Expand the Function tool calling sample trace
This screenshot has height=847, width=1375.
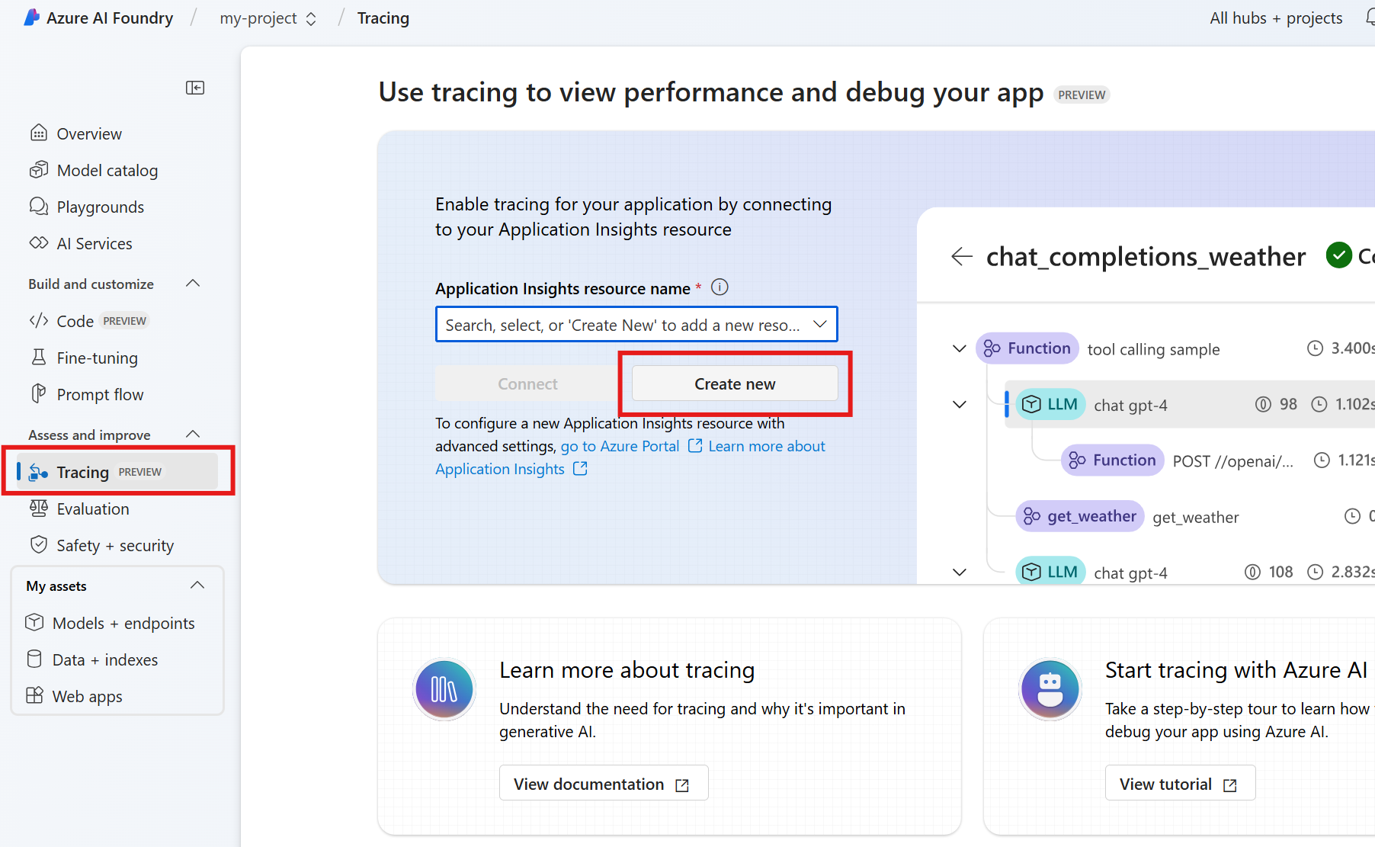[959, 348]
